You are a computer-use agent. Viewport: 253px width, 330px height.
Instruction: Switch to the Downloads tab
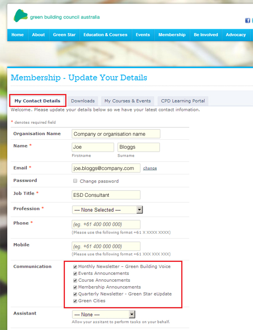(83, 101)
